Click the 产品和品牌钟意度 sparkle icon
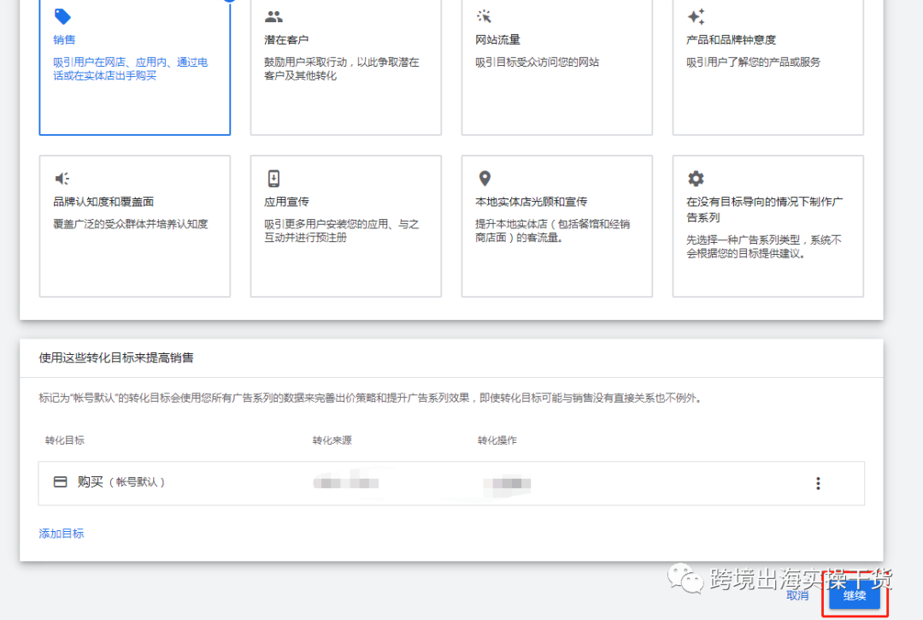 696,16
